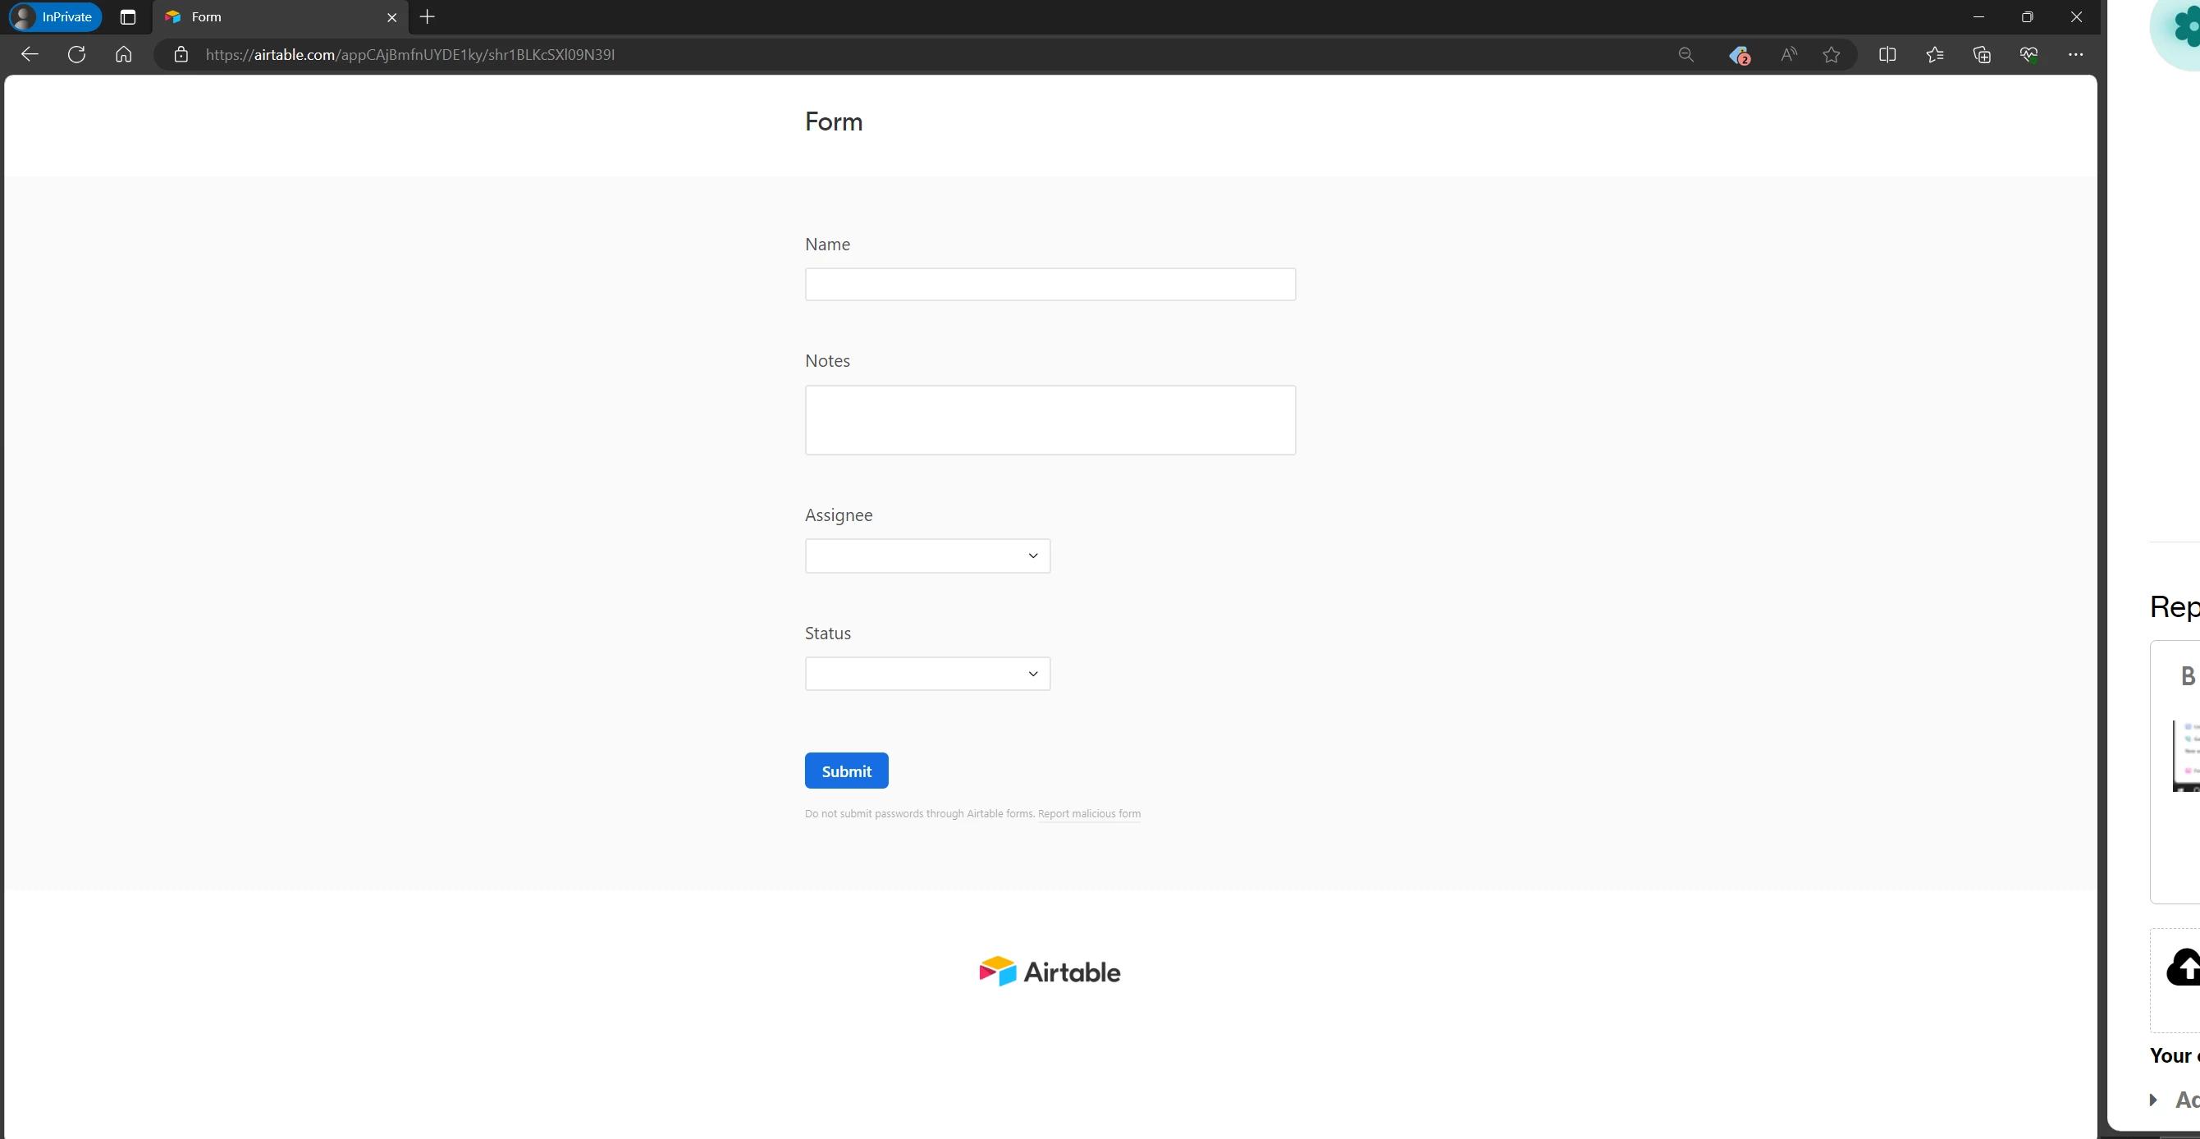Open the browser home page
The height and width of the screenshot is (1139, 2200).
coord(124,55)
